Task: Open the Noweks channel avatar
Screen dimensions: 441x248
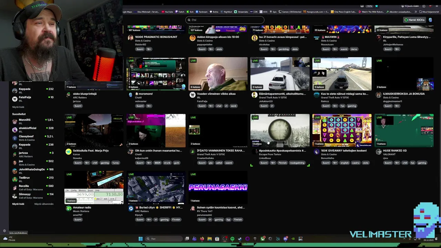Action: click(x=69, y=152)
